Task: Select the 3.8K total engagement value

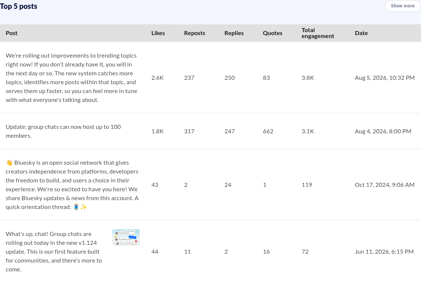Action: tap(308, 78)
